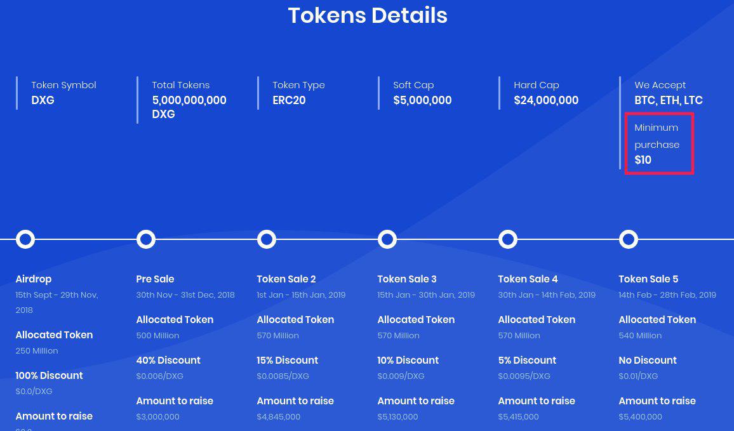This screenshot has width=734, height=431.
Task: Click the Pre Sale stage title
Action: coord(155,279)
